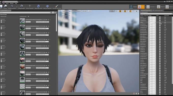Viewport: 173px width, 96px height.
Task: Click the Show button in viewport
Action: point(74,11)
